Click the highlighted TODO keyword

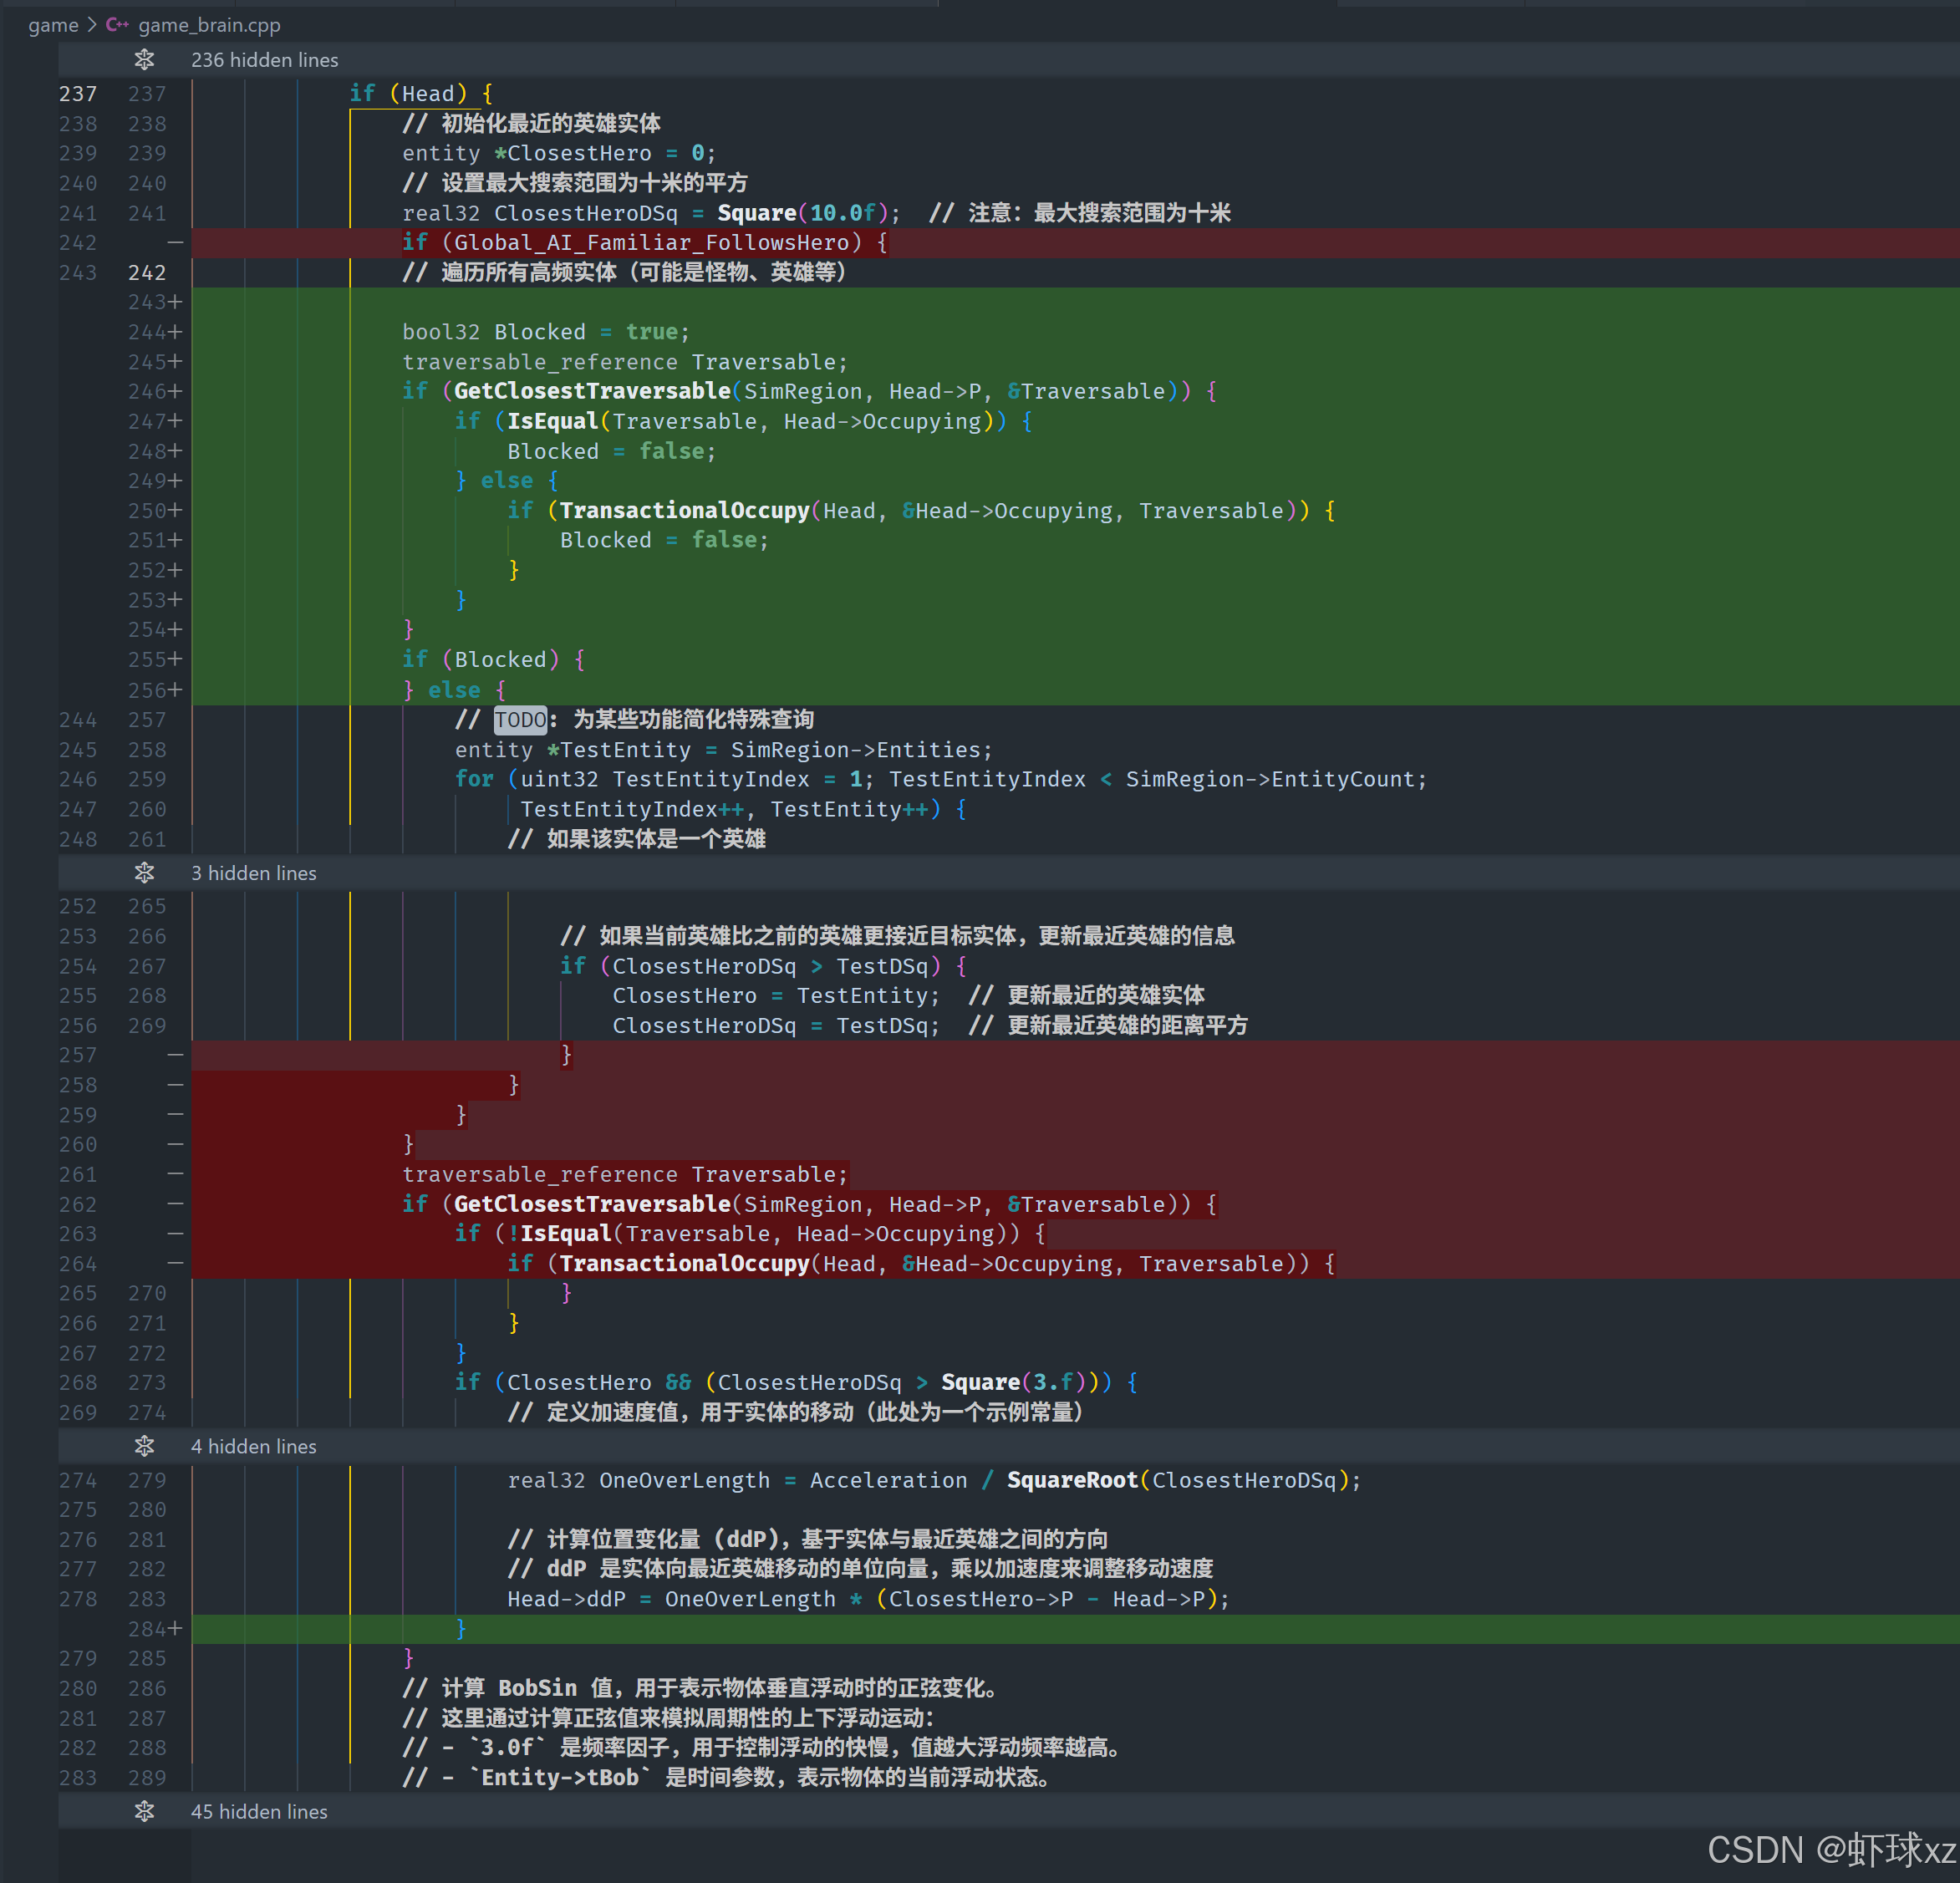(520, 720)
